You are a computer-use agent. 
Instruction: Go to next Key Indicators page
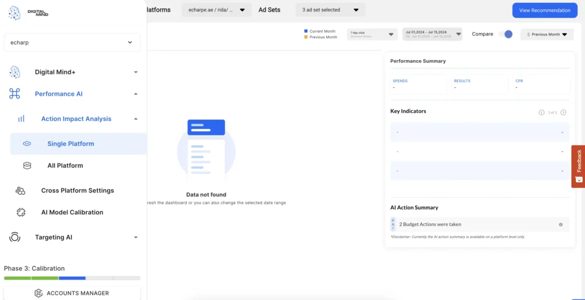coord(563,113)
